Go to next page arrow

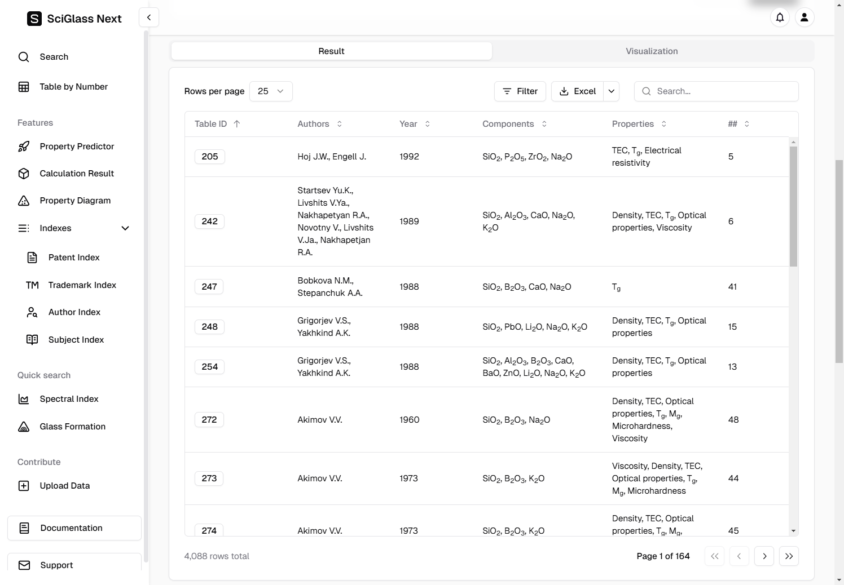coord(764,556)
